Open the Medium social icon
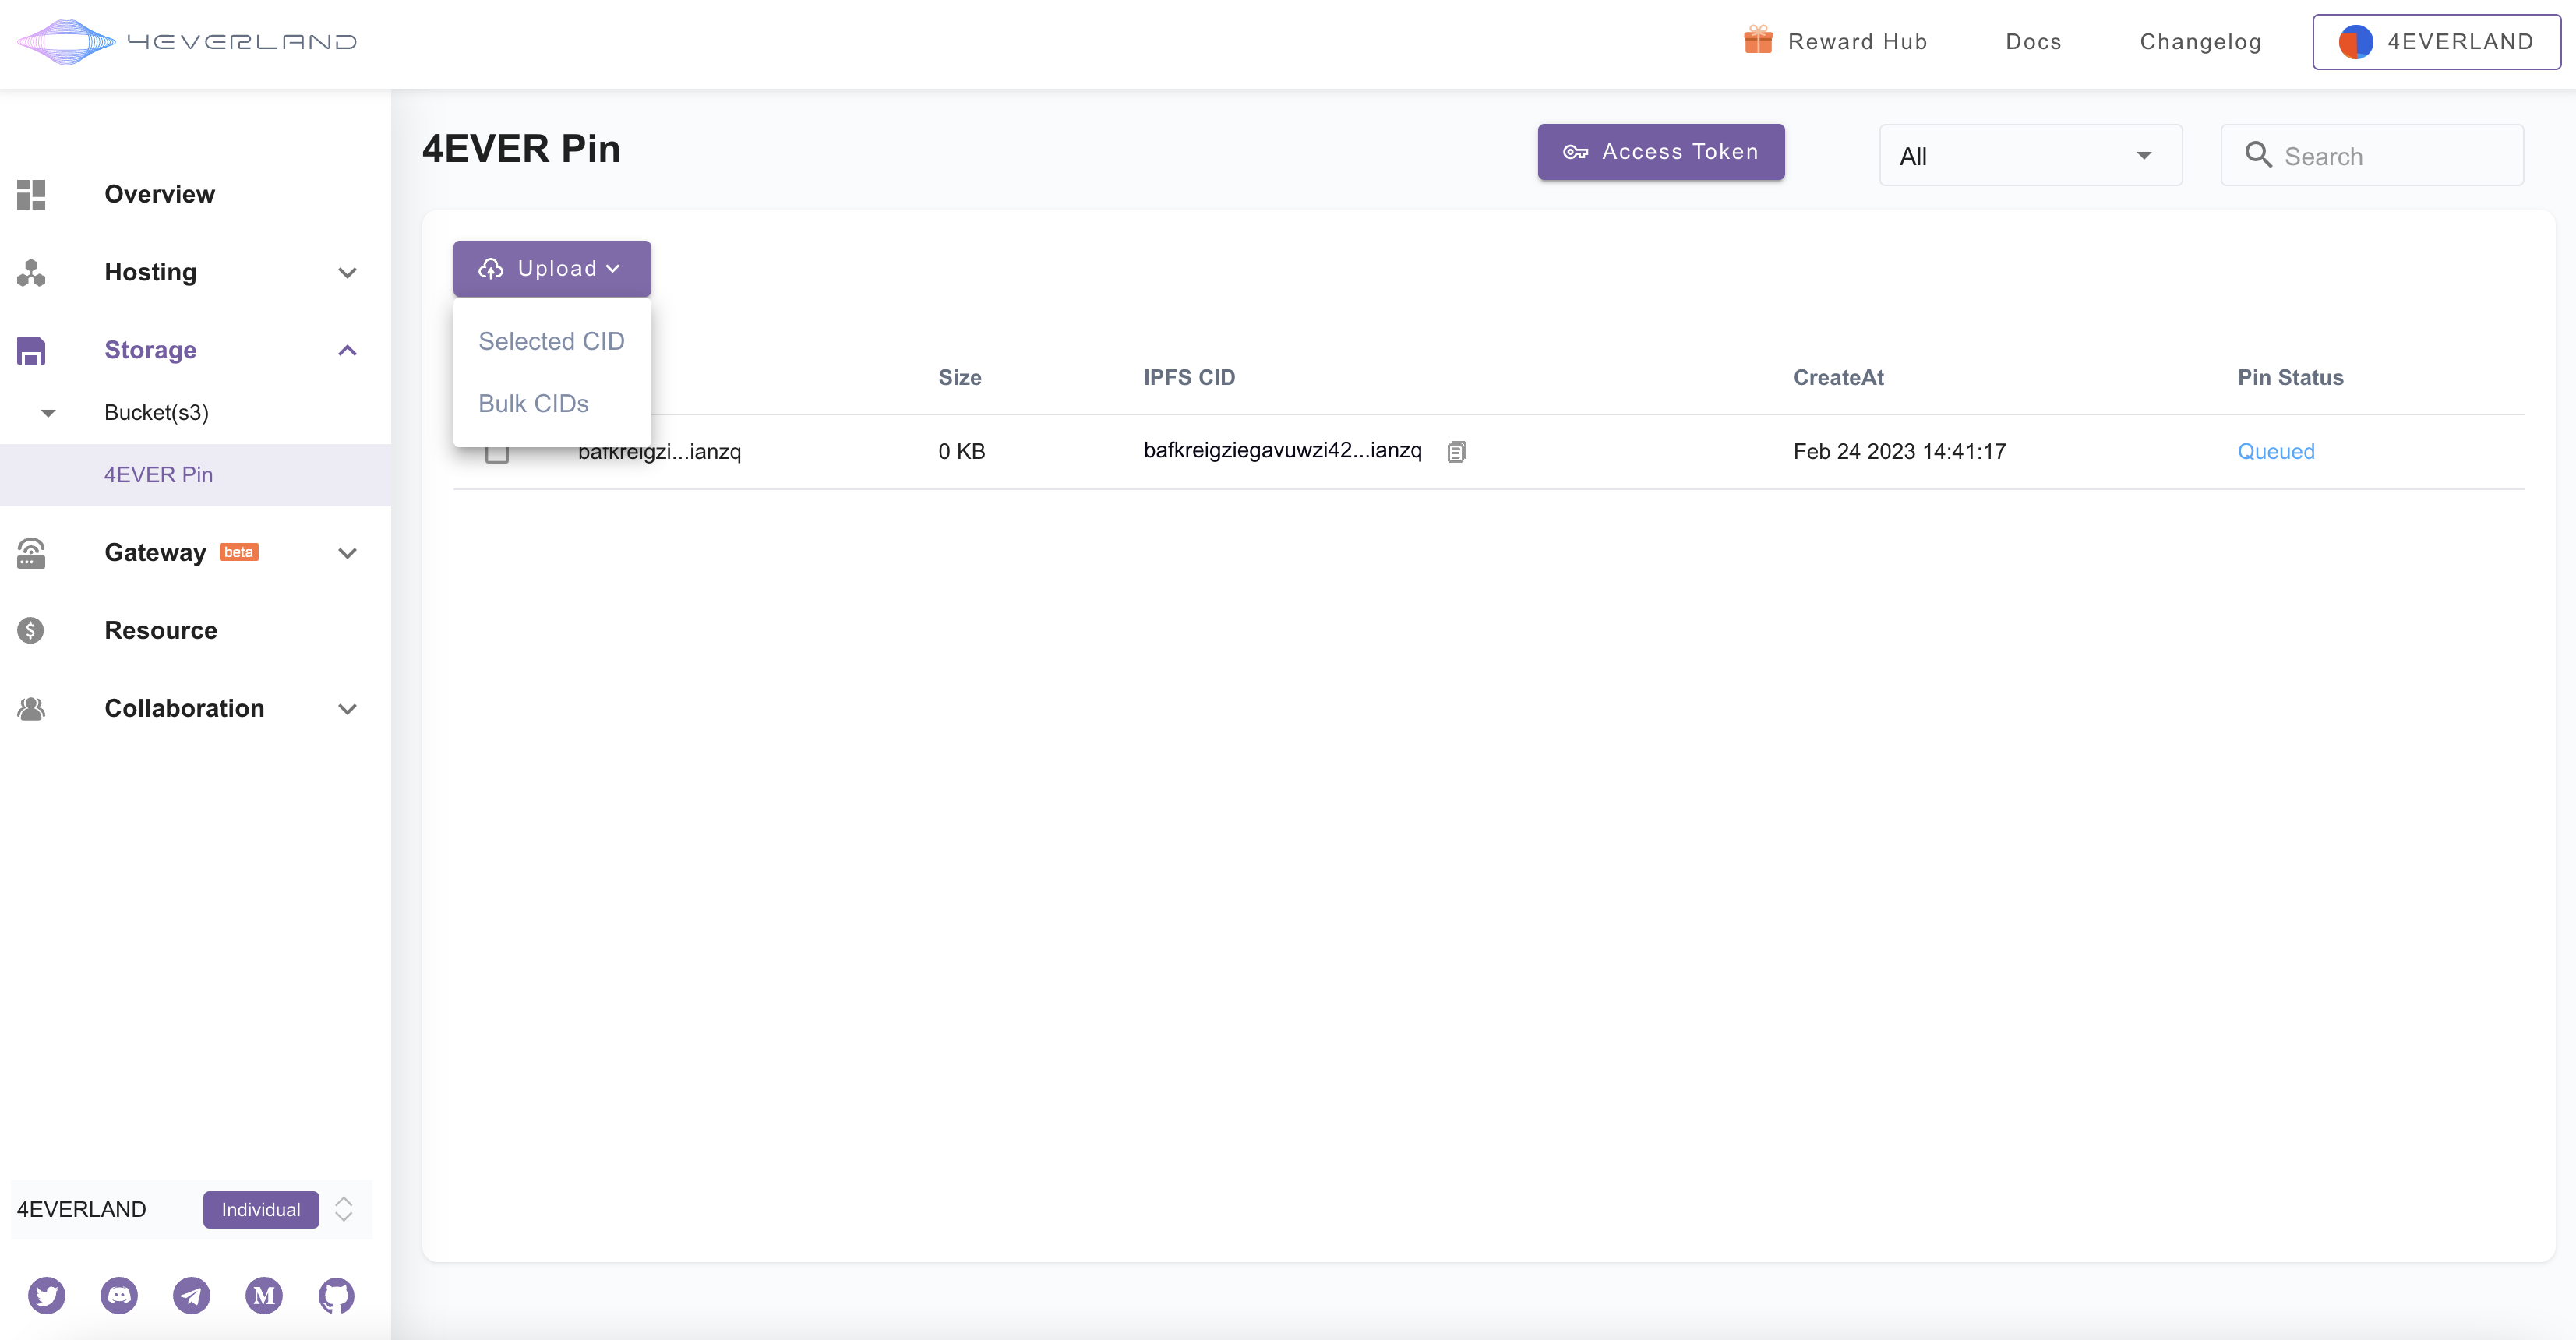 pos(264,1295)
